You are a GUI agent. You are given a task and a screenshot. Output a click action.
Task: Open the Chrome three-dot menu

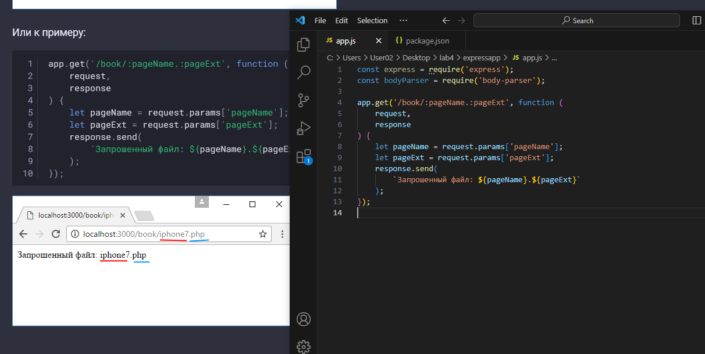[x=282, y=234]
